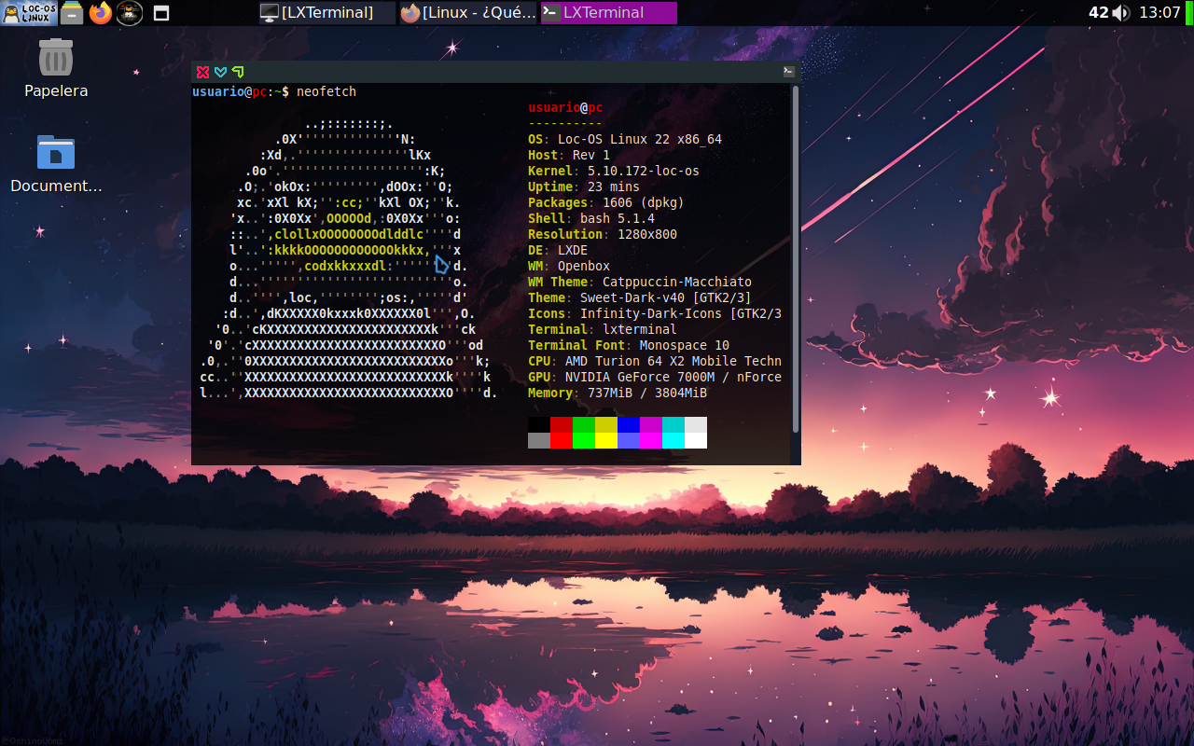
Task: Open Firefox from the panel launcher
Action: pyautogui.click(x=101, y=12)
